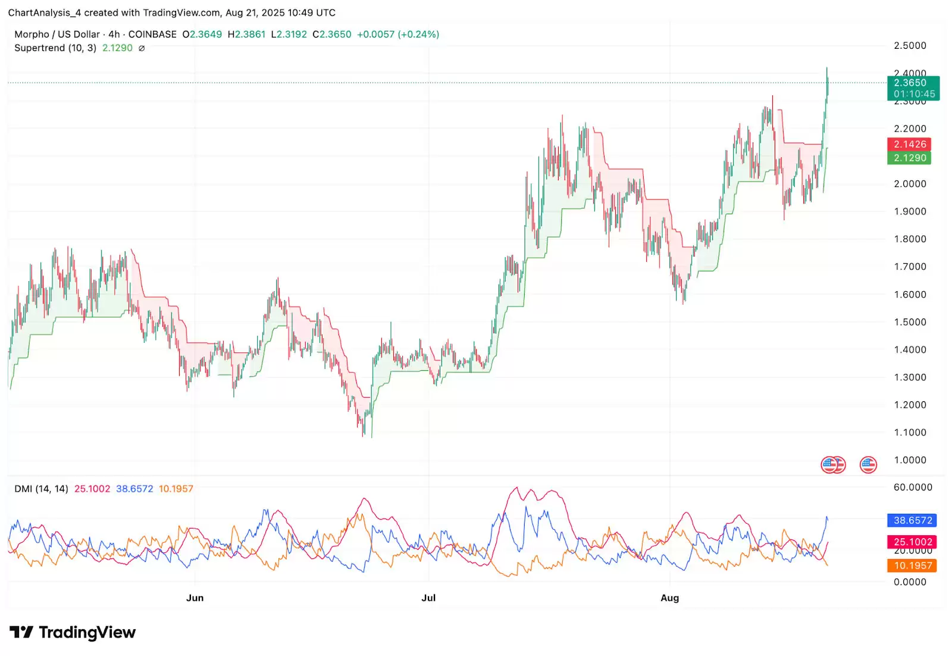Click the Jun label on time axis
This screenshot has width=952, height=656.
195,598
